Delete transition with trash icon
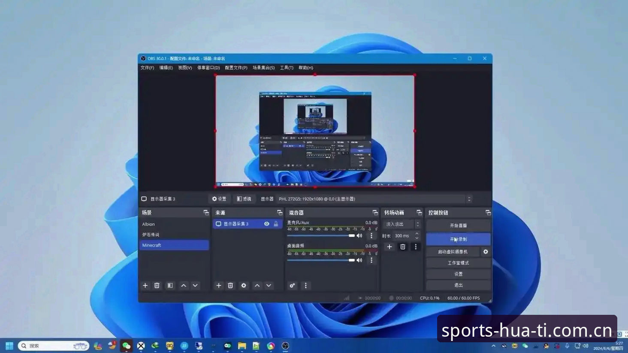This screenshot has width=628, height=353. [x=402, y=247]
